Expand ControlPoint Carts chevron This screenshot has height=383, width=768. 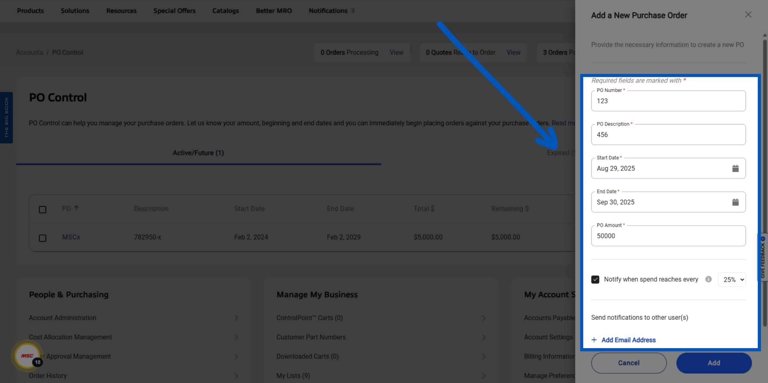[484, 318]
